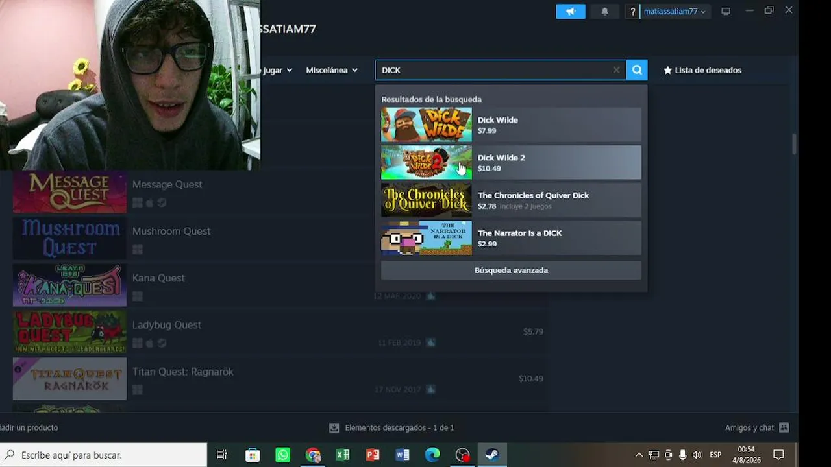Open Message Quest capsule image
Screen dimensions: 831x467
[69, 191]
